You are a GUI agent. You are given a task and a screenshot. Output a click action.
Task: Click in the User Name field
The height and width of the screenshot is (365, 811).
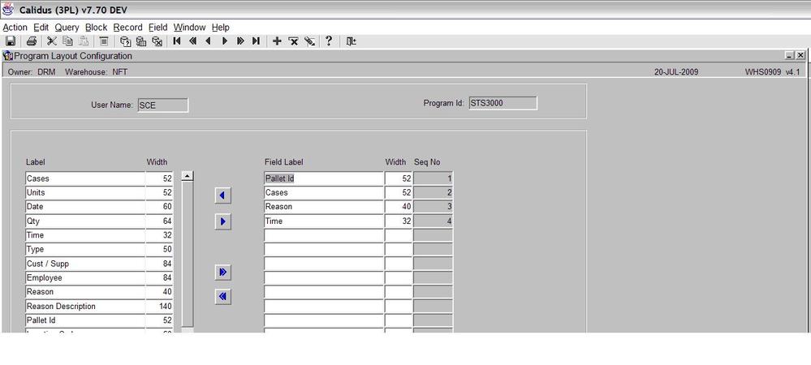[x=163, y=105]
